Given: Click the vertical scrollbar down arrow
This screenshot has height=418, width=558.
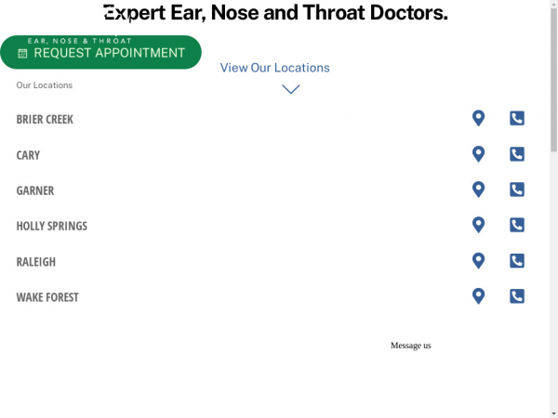Looking at the screenshot, I should 553,414.
